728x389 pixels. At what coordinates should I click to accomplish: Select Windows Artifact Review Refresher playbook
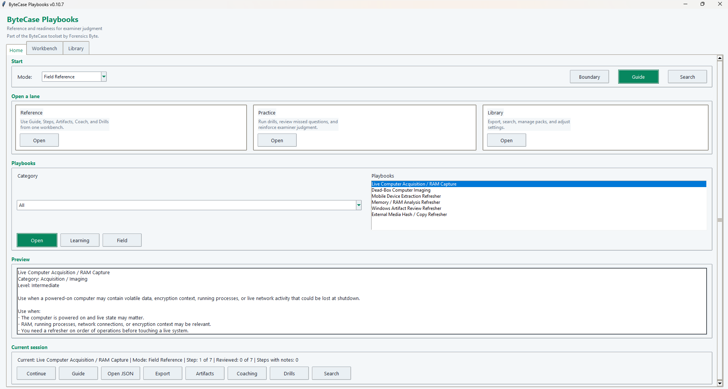[539, 208]
